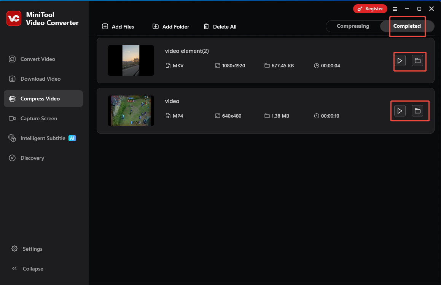Image resolution: width=441 pixels, height=285 pixels.
Task: Click Delete All
Action: coord(220,27)
